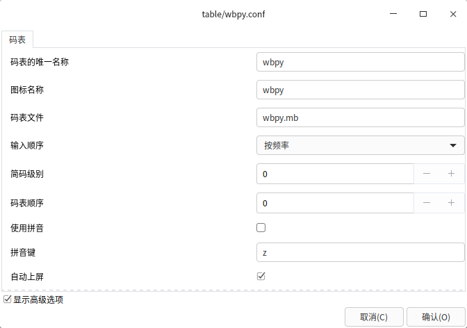Viewport: 467px width, 328px height.
Task: Toggle the 自动上屏 checkbox
Action: point(261,276)
